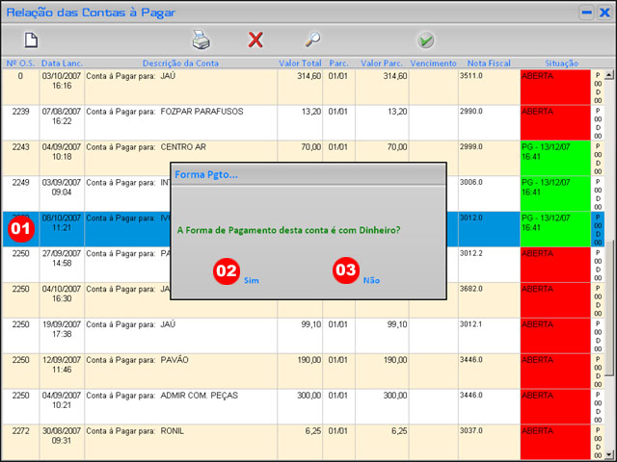The image size is (617, 462).
Task: Click red ABERTA status of JAÚ 314,60 row
Action: pyautogui.click(x=554, y=87)
